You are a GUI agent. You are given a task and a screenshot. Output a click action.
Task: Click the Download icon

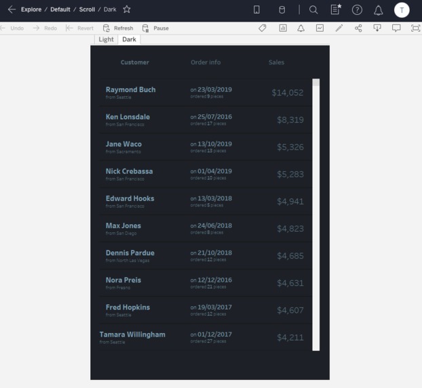point(377,28)
